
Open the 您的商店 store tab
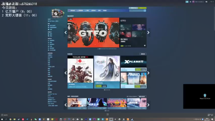[x=72, y=10]
